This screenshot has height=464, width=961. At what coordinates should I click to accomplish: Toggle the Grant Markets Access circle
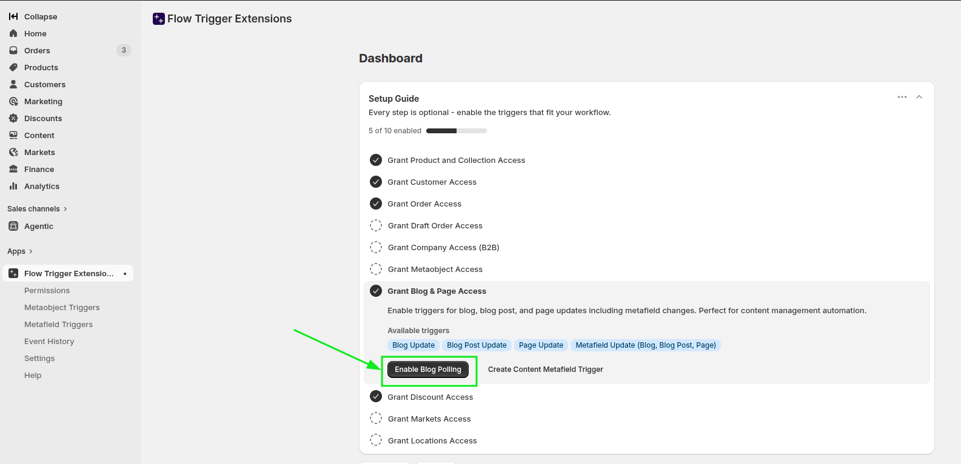(x=376, y=419)
